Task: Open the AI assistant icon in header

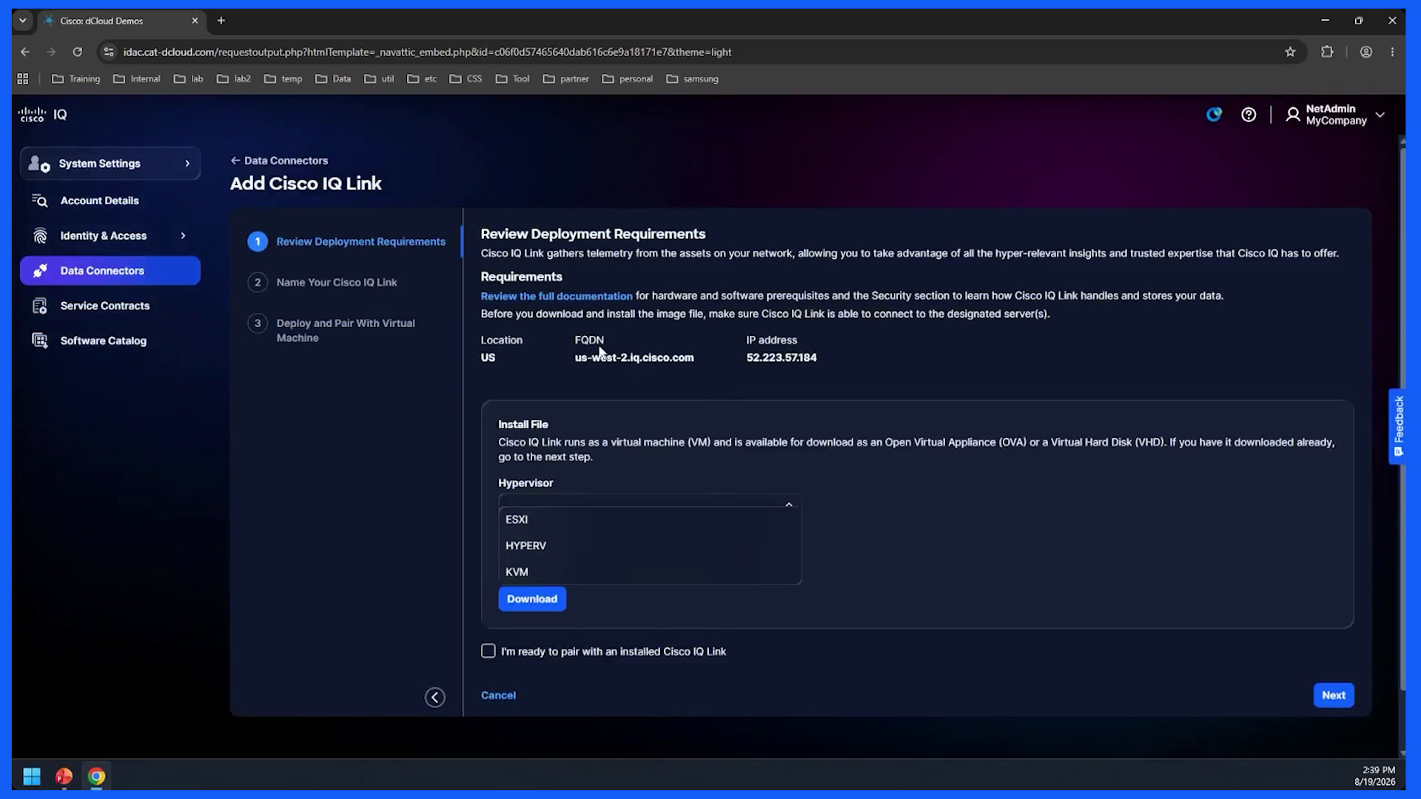Action: tap(1214, 115)
